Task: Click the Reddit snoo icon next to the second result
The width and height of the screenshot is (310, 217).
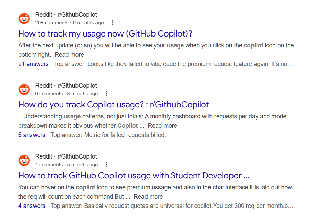Action: pyautogui.click(x=24, y=89)
